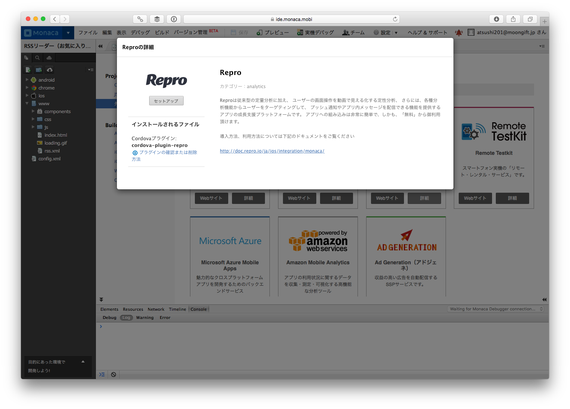Collapse the www folder

pyautogui.click(x=27, y=103)
